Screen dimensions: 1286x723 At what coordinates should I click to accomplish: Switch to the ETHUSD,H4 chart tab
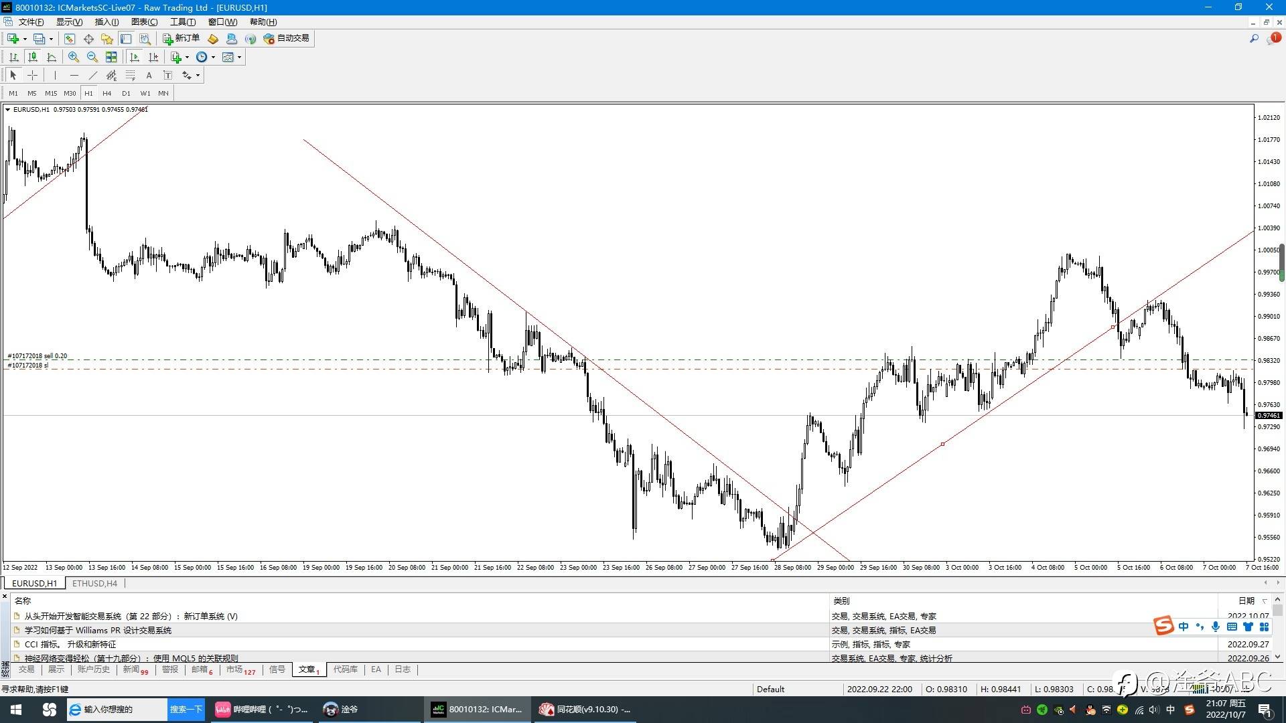click(x=94, y=584)
